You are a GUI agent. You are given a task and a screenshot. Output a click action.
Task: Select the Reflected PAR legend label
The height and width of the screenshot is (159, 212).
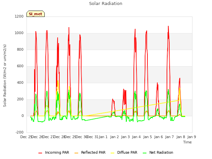coord(93,152)
